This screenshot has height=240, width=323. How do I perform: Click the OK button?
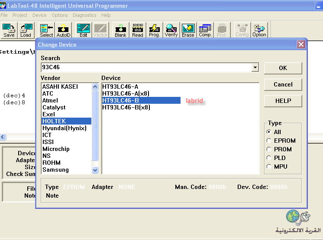point(283,68)
